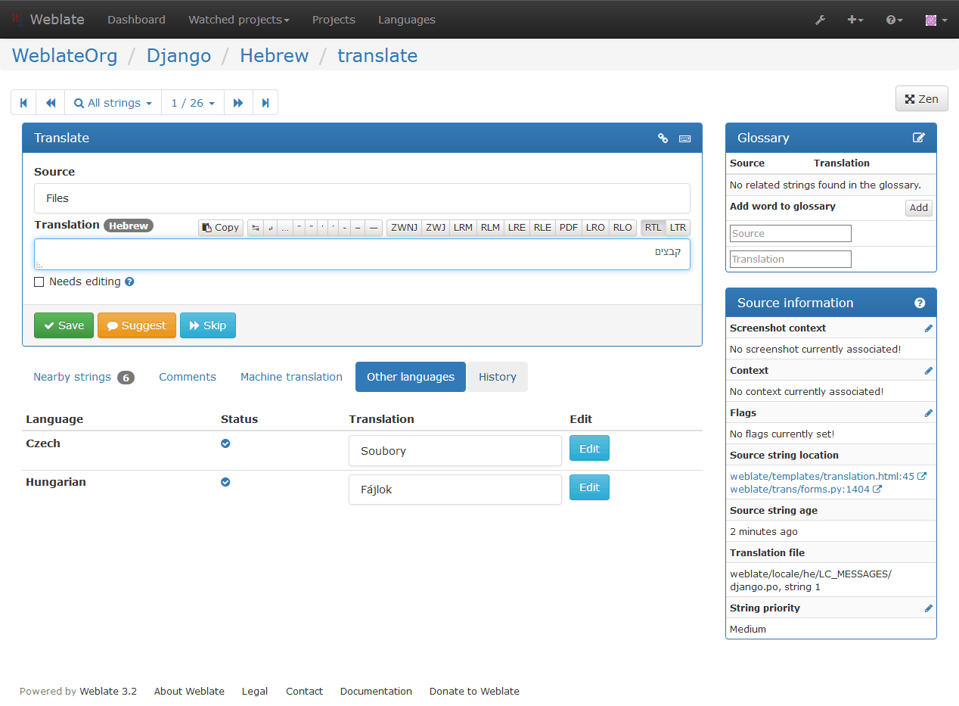
Task: Enter Zen mode
Action: point(921,98)
